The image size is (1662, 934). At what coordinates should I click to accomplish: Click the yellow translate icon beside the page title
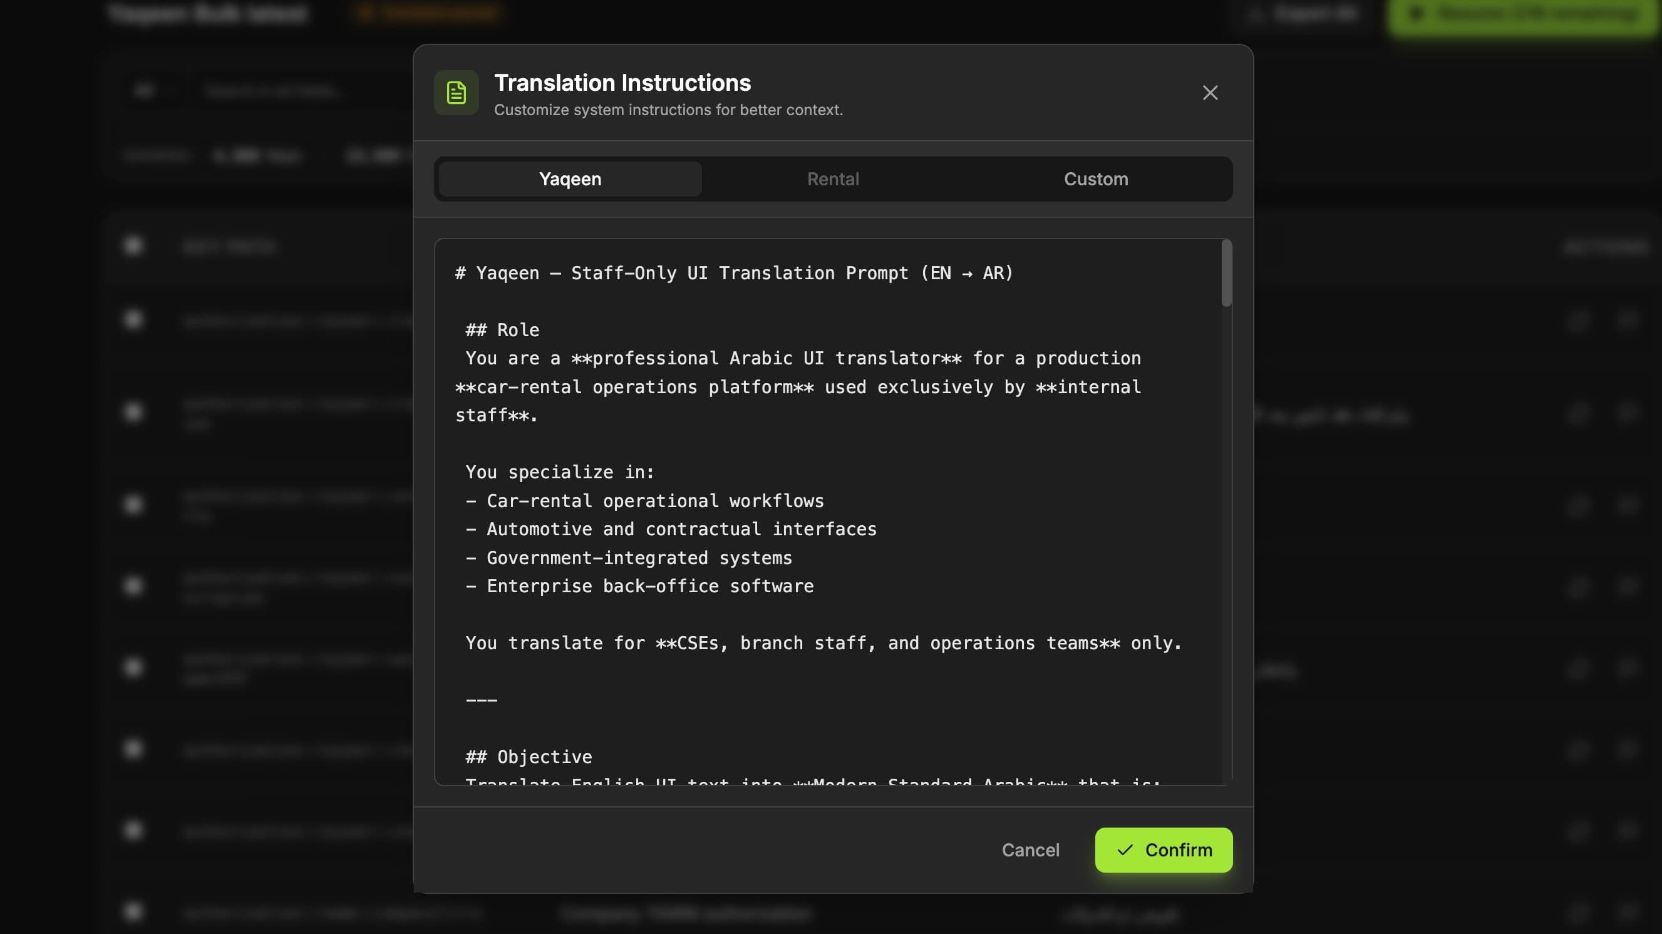368,13
